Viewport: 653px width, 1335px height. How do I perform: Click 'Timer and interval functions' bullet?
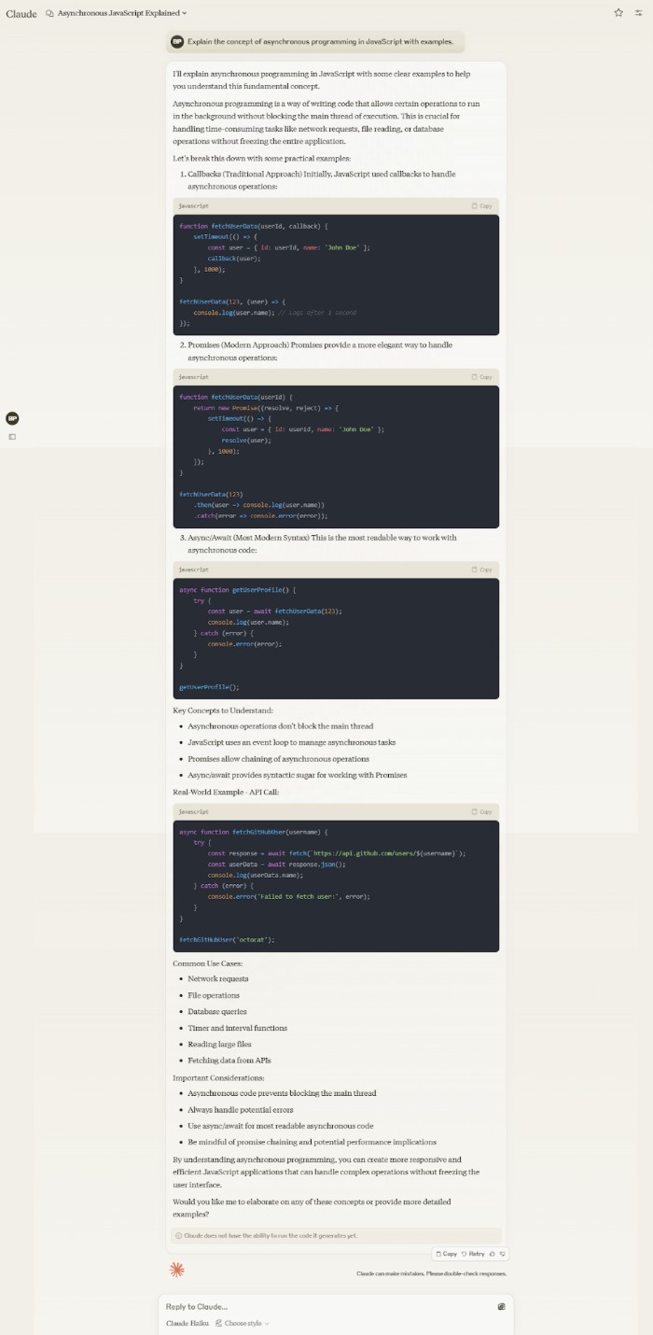[237, 1028]
